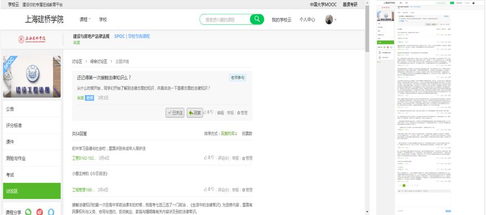The width and height of the screenshot is (486, 215).
Task: Sort replies by 投票数
Action: pos(247,134)
